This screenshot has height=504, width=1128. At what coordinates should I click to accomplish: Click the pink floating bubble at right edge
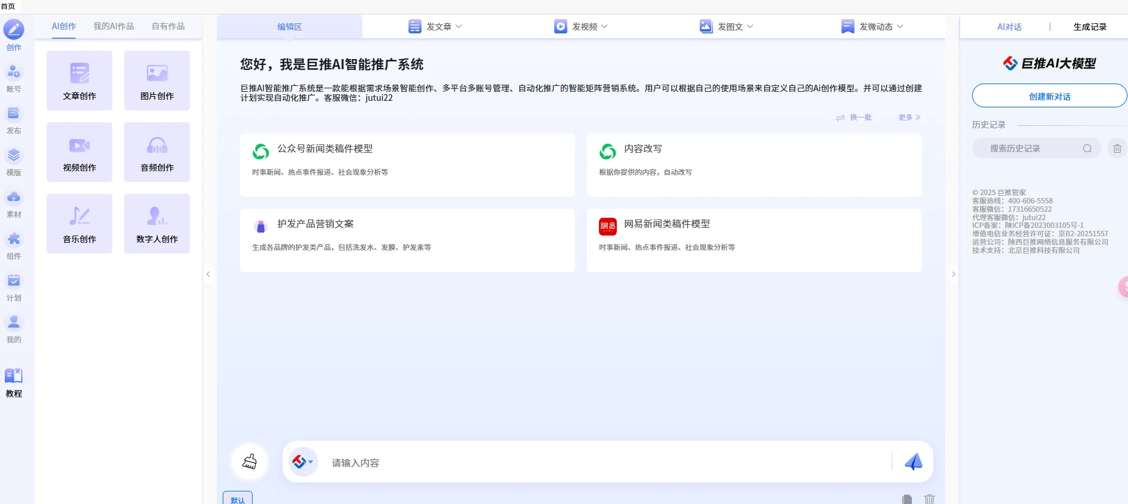pos(1123,287)
